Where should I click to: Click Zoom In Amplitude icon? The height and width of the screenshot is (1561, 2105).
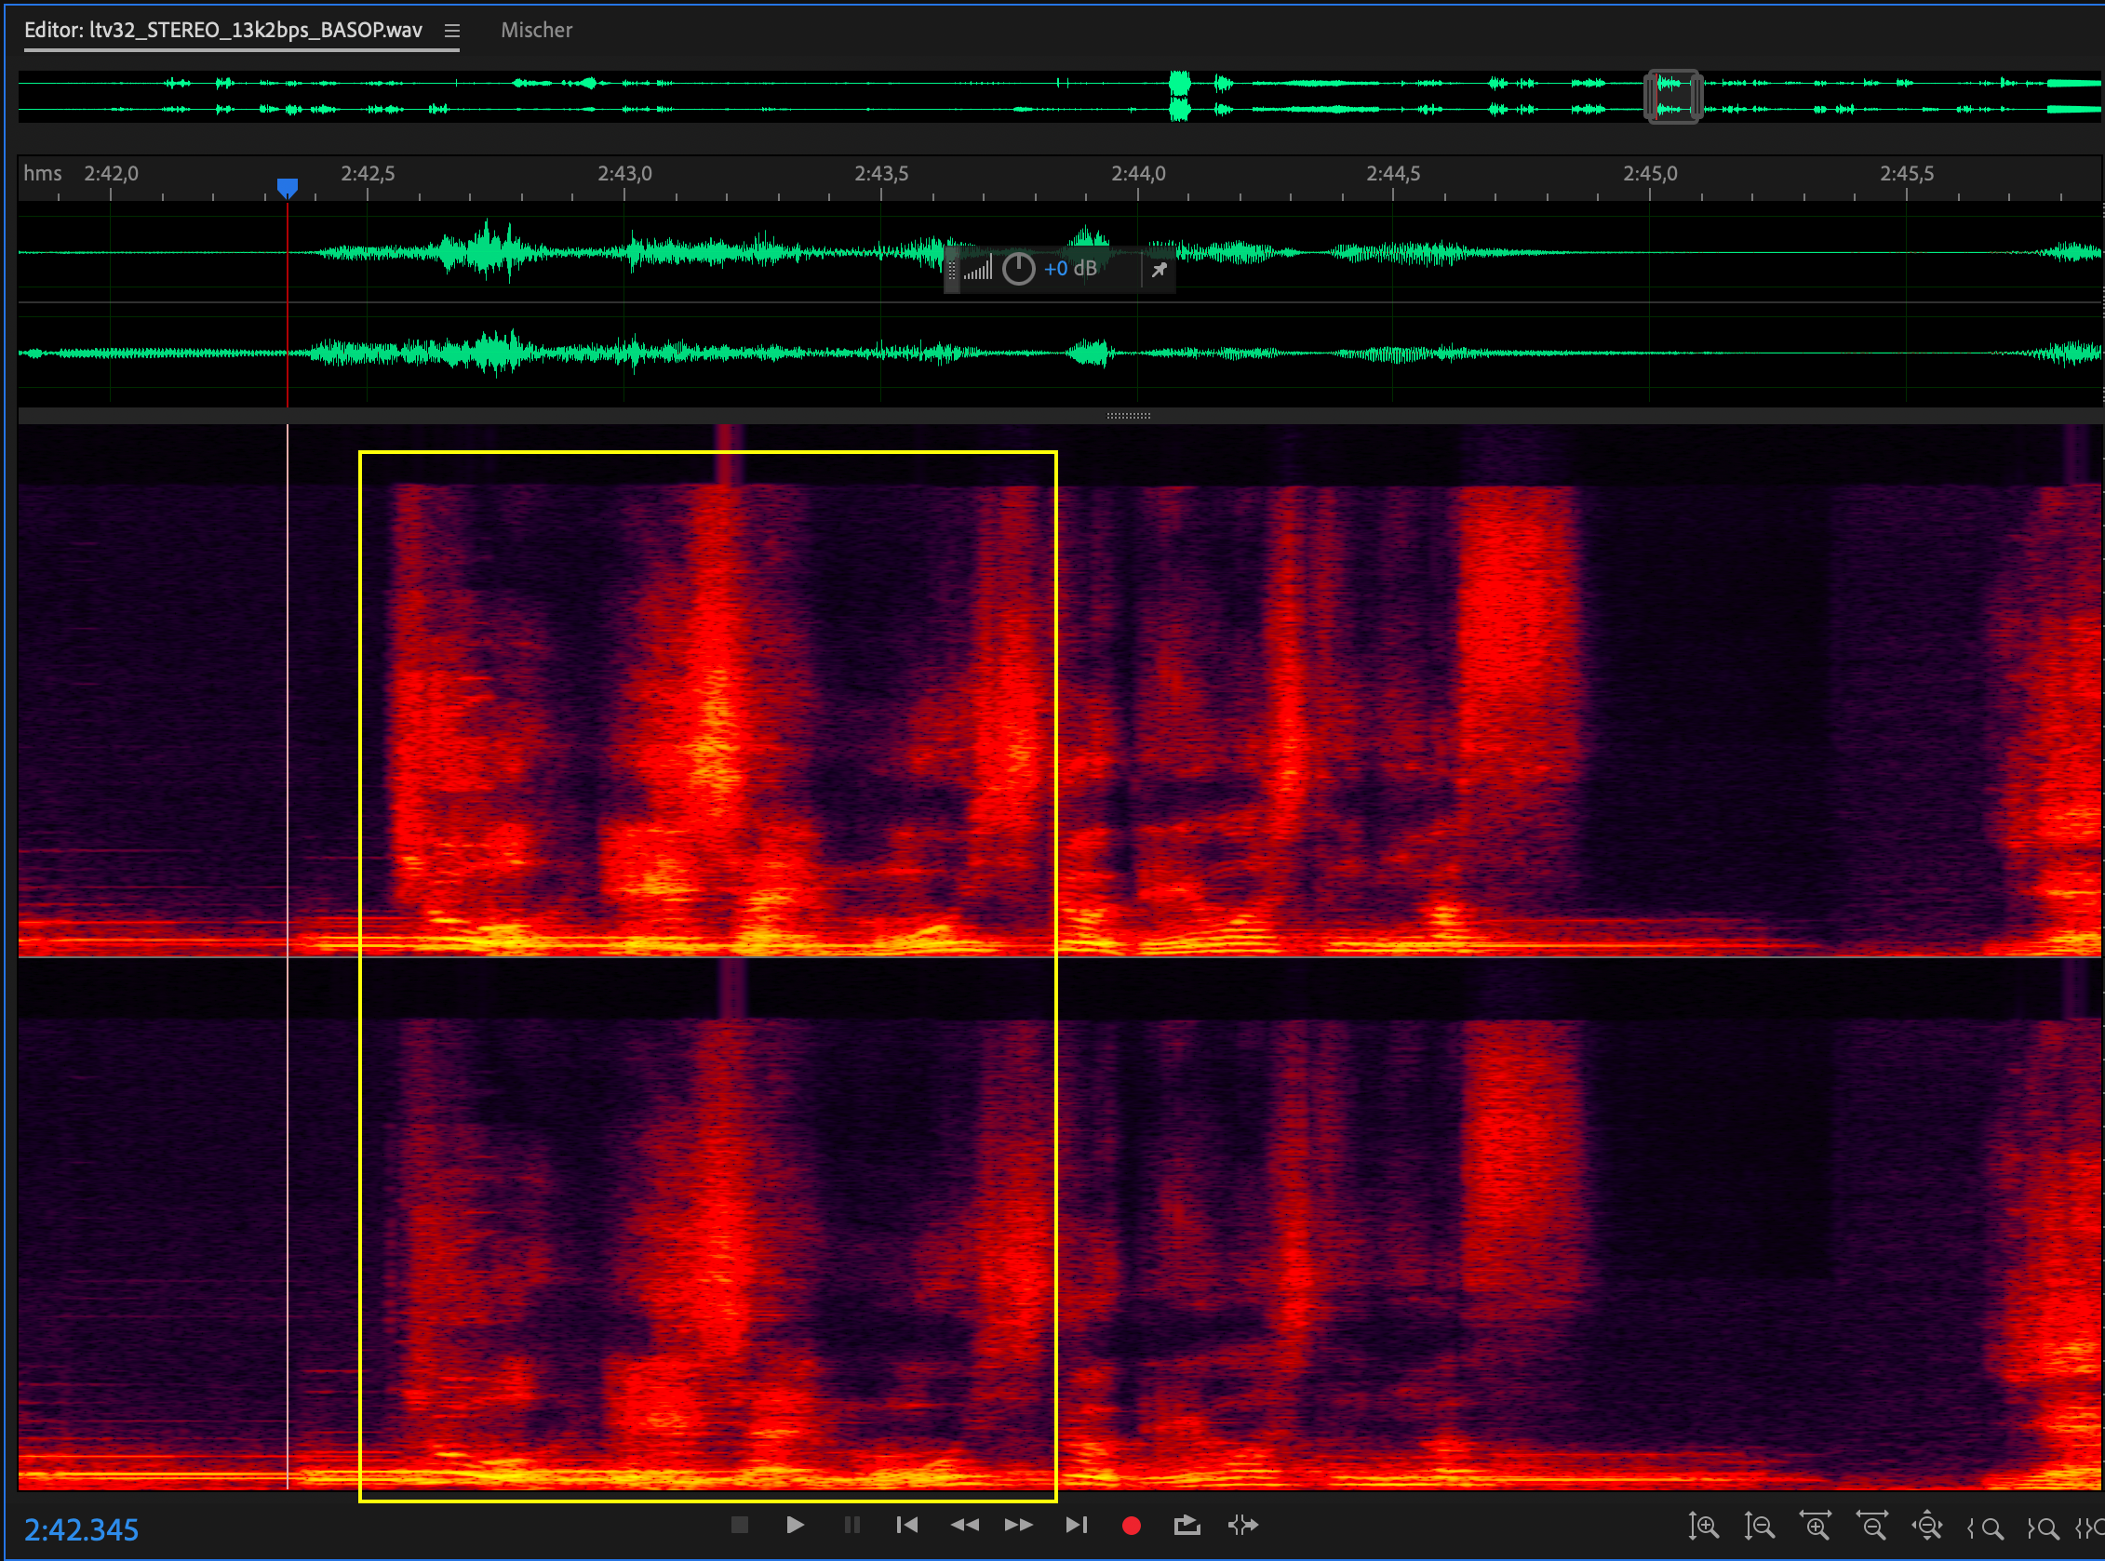click(x=1702, y=1526)
